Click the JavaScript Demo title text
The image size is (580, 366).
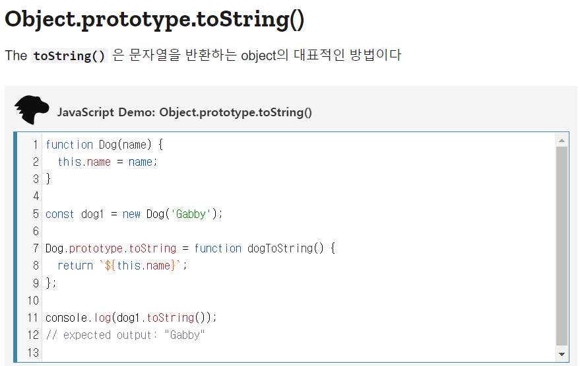(184, 112)
